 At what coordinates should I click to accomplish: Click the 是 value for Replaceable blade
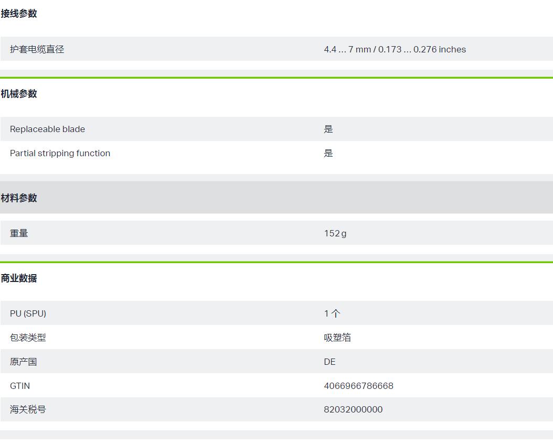[328, 129]
